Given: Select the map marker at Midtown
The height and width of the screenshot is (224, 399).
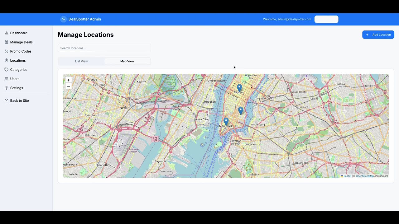Looking at the screenshot, I should pos(239,88).
